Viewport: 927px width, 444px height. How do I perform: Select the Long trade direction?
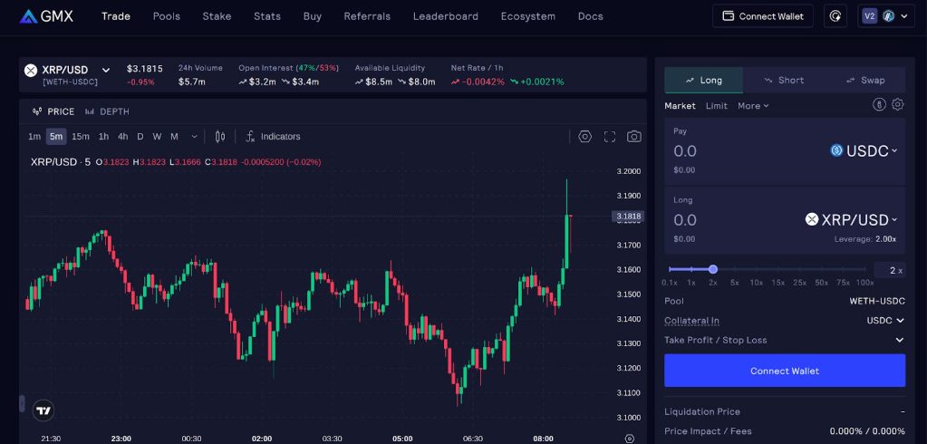pos(703,80)
